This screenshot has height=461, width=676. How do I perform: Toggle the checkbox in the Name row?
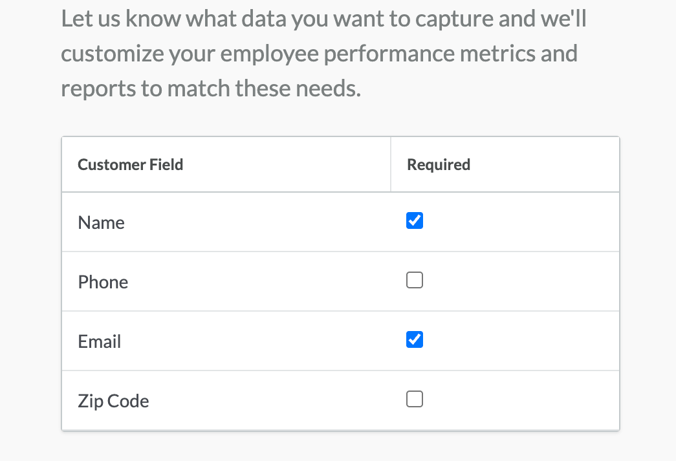(414, 220)
